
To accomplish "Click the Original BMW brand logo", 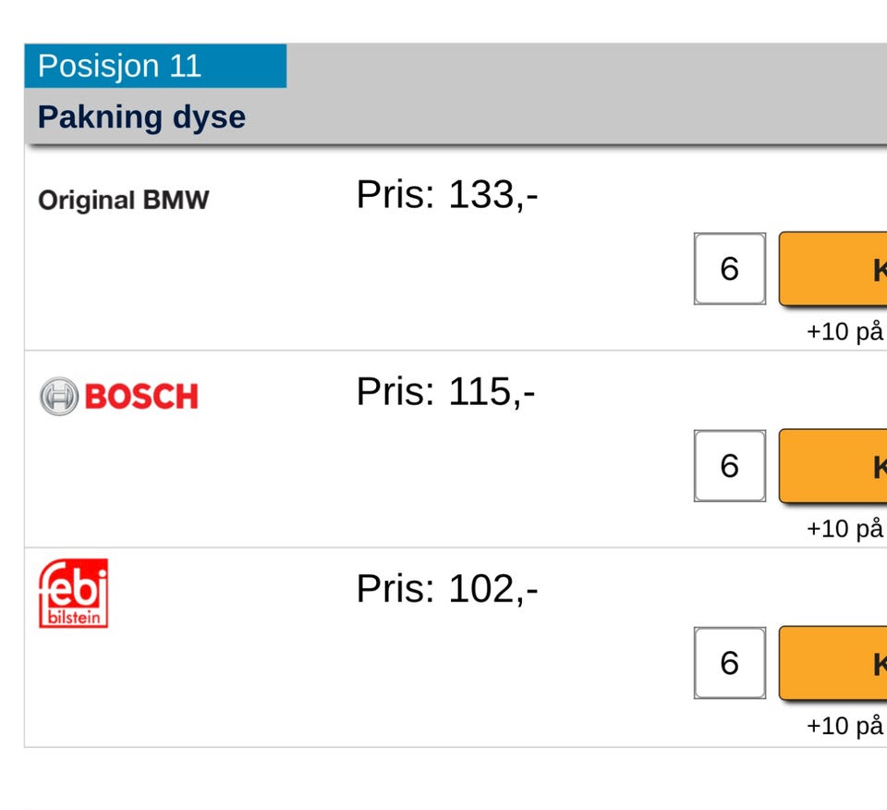I will [123, 200].
